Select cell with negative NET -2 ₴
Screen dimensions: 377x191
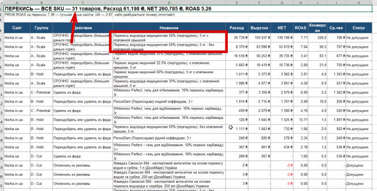[282, 165]
